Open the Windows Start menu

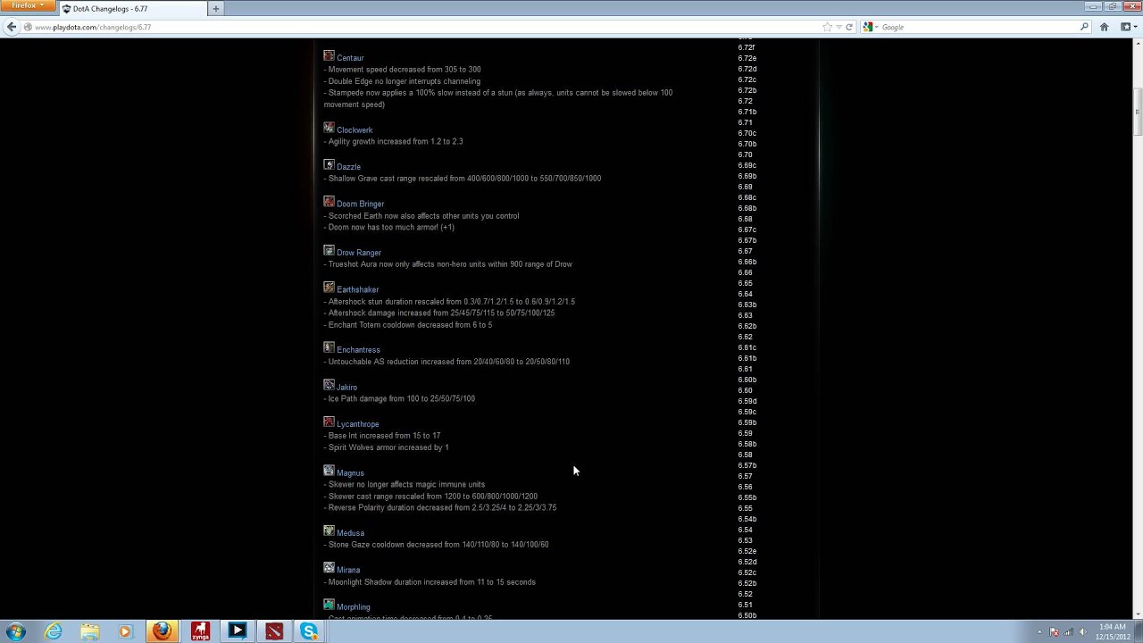click(16, 631)
